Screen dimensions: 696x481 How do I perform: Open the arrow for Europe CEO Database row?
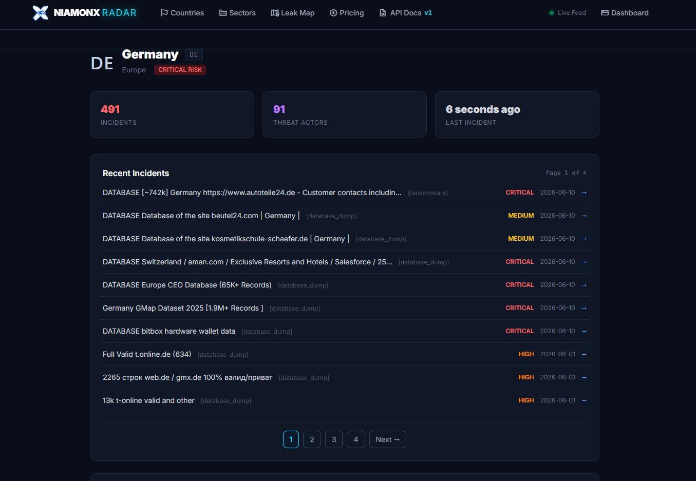pyautogui.click(x=584, y=285)
